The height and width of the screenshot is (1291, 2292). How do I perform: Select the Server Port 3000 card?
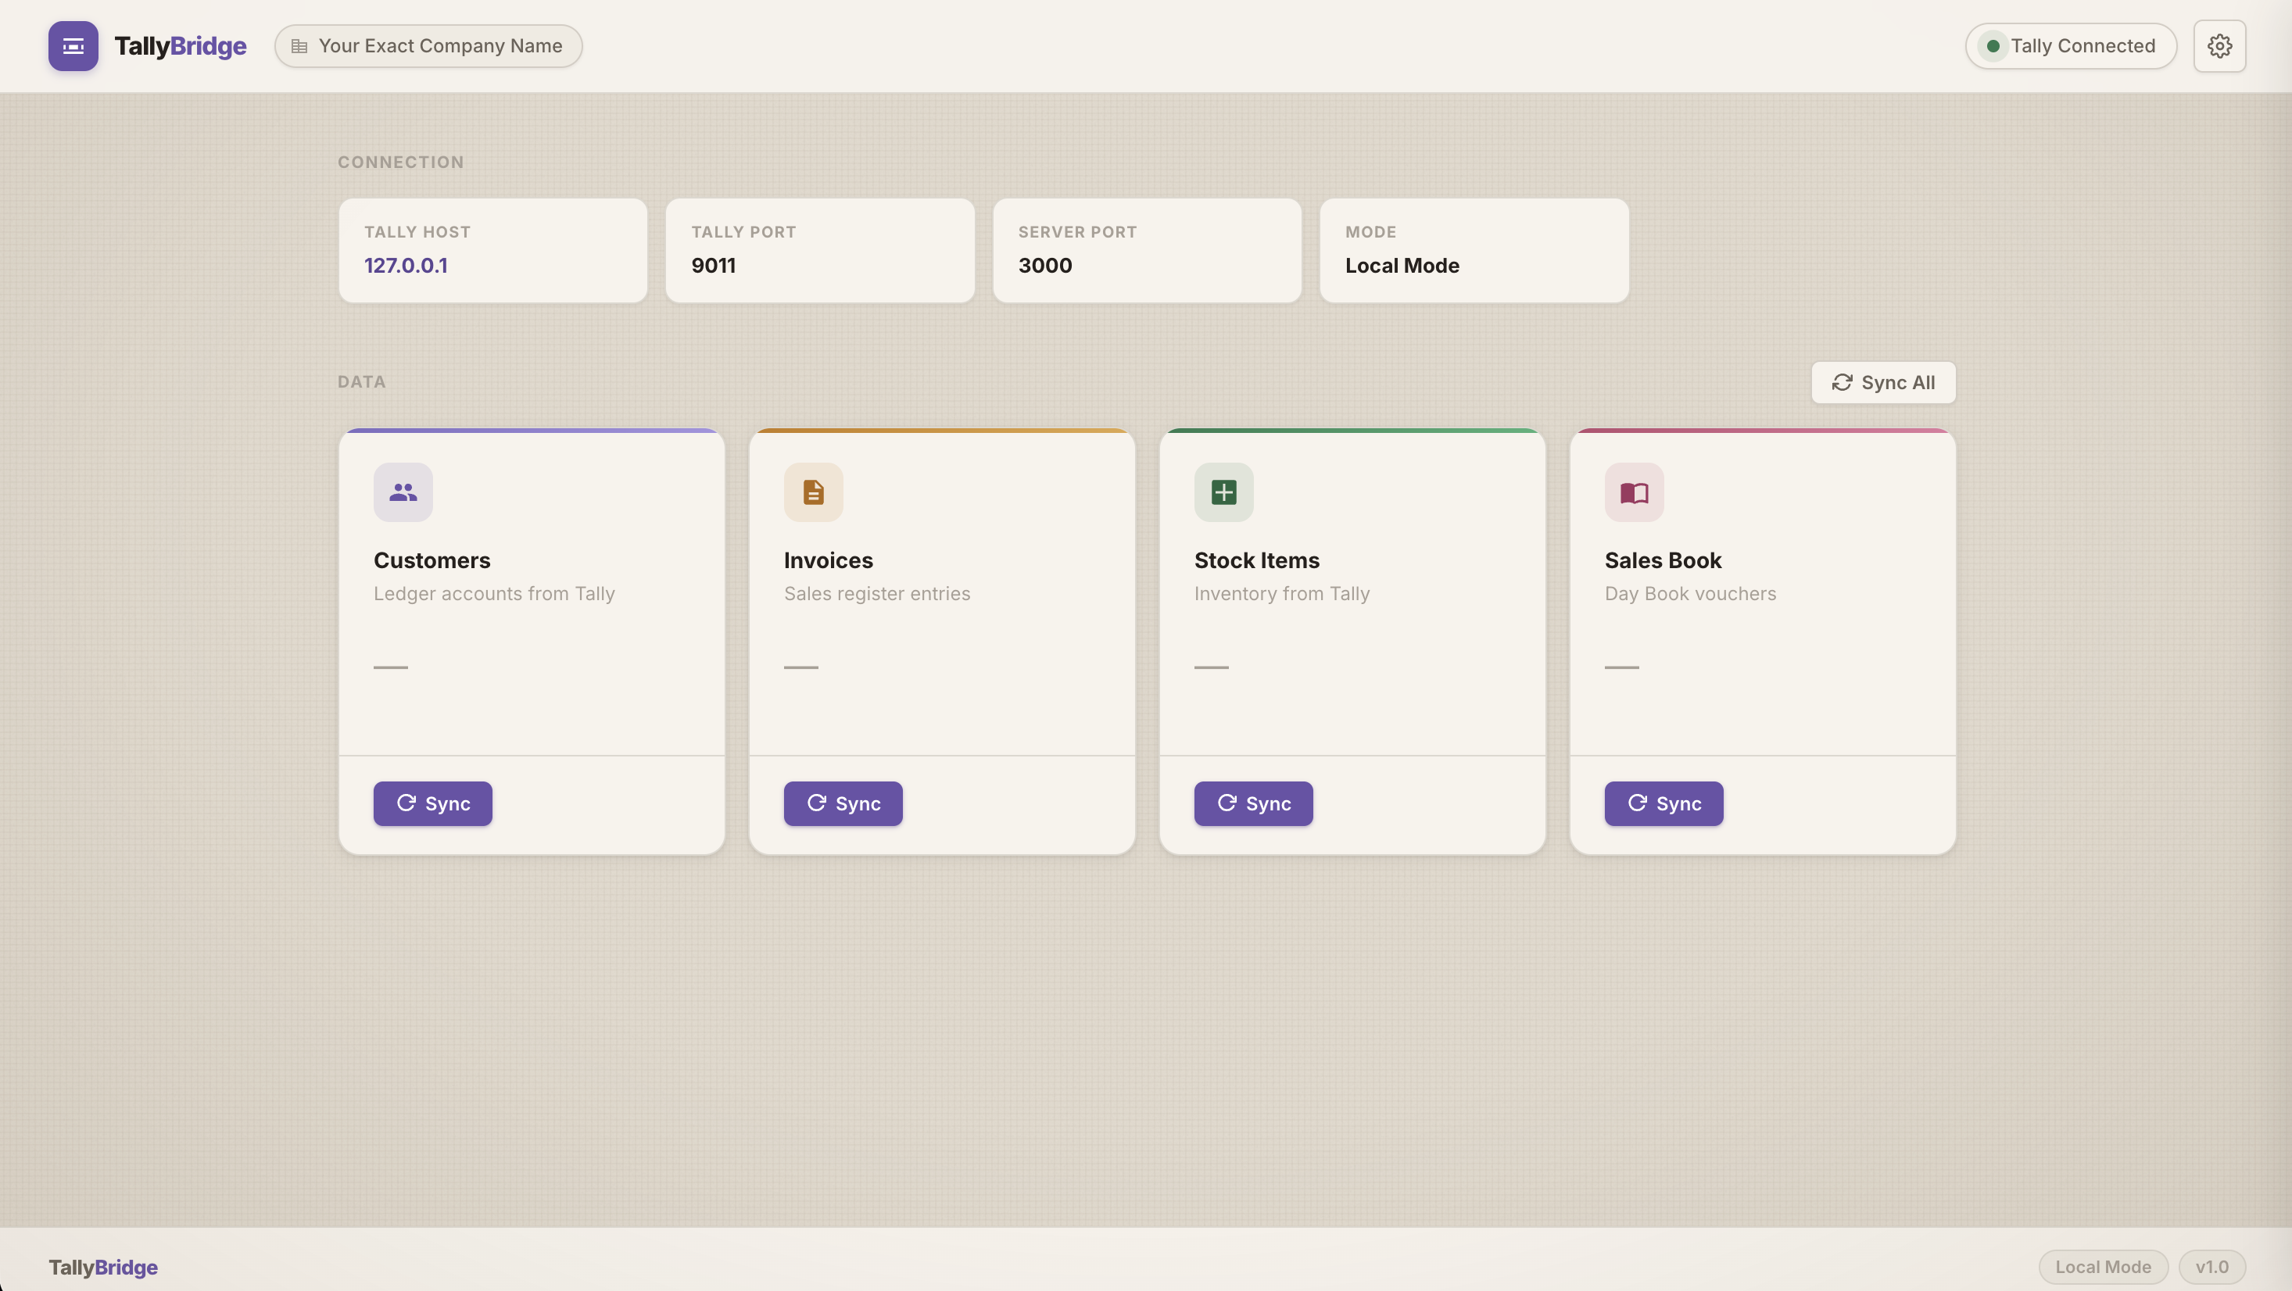(x=1147, y=250)
